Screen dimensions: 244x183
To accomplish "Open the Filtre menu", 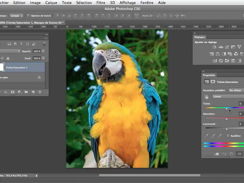I will tap(101, 3).
